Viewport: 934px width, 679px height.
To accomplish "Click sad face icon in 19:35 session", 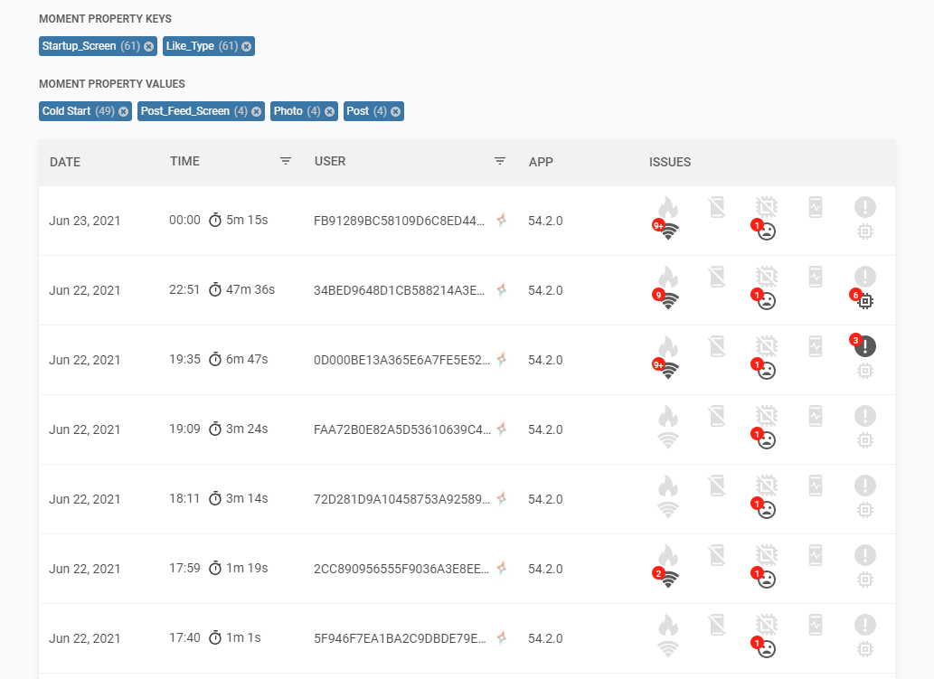I will 767,371.
